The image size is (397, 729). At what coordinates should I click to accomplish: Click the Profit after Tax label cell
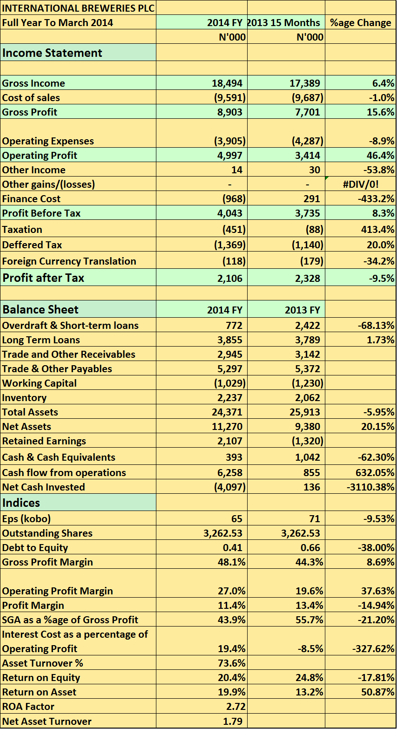(78, 278)
